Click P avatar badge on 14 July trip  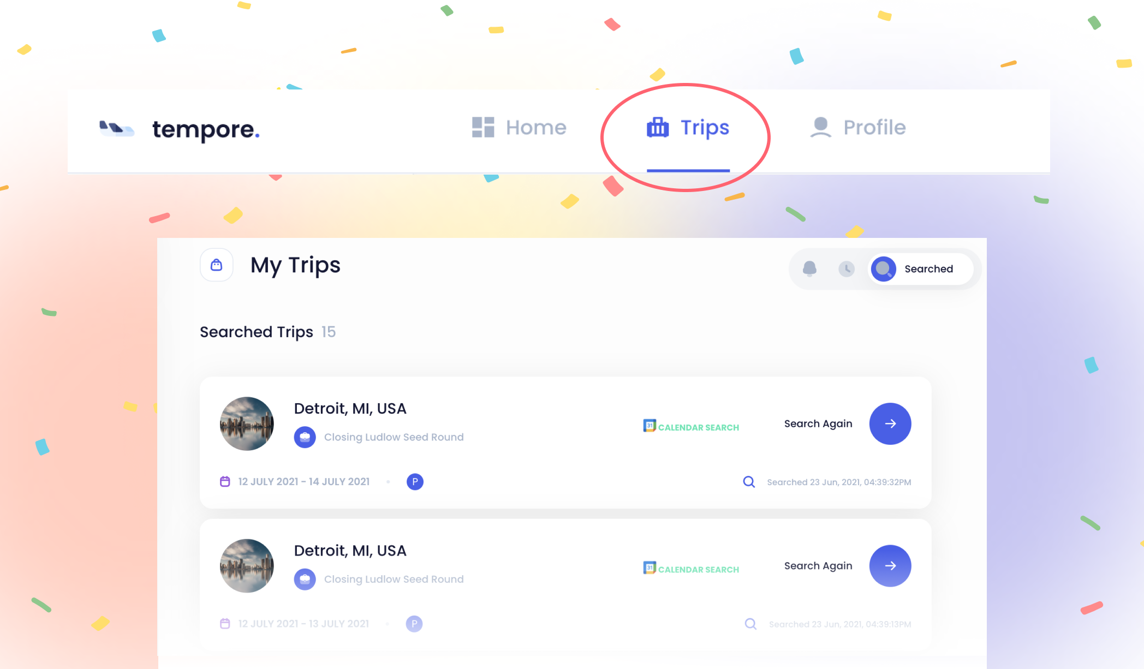(x=415, y=482)
